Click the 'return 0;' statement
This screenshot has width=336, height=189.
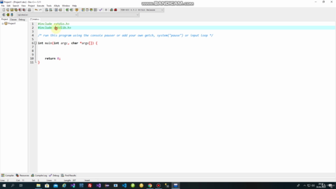pos(52,58)
